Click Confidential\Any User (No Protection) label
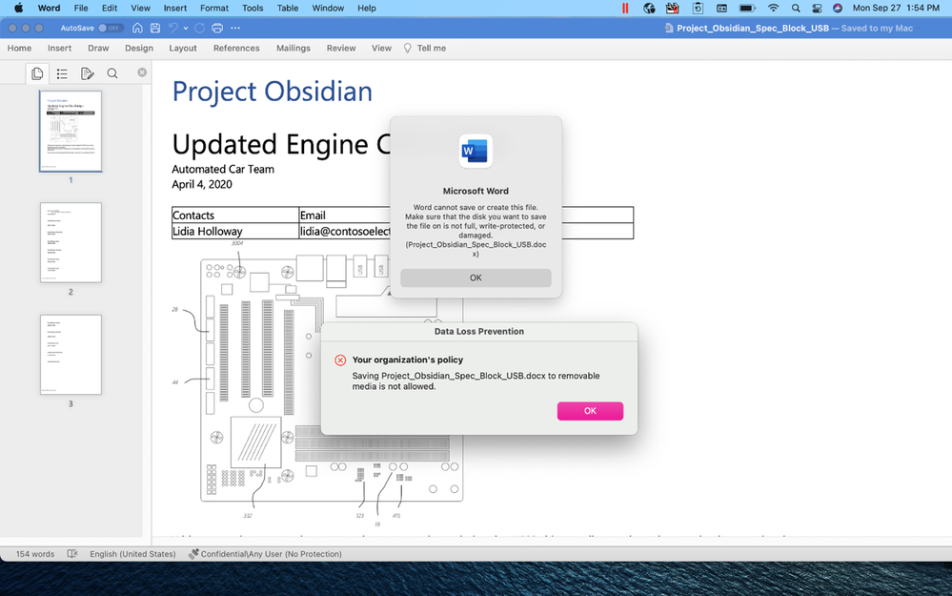The height and width of the screenshot is (596, 952). coord(271,554)
